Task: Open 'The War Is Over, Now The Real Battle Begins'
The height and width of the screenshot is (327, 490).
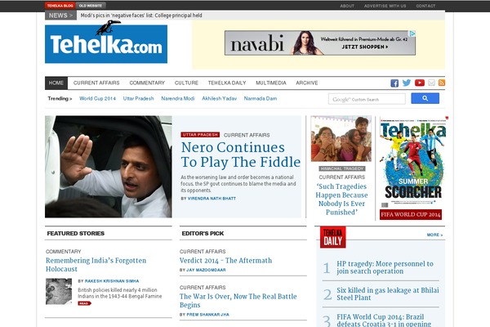Action: (x=238, y=301)
